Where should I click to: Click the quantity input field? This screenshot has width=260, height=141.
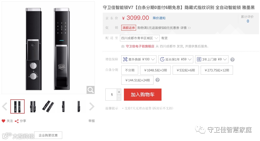pos(111,95)
